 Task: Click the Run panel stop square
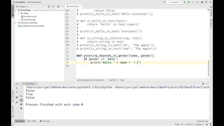[x=17, y=92]
